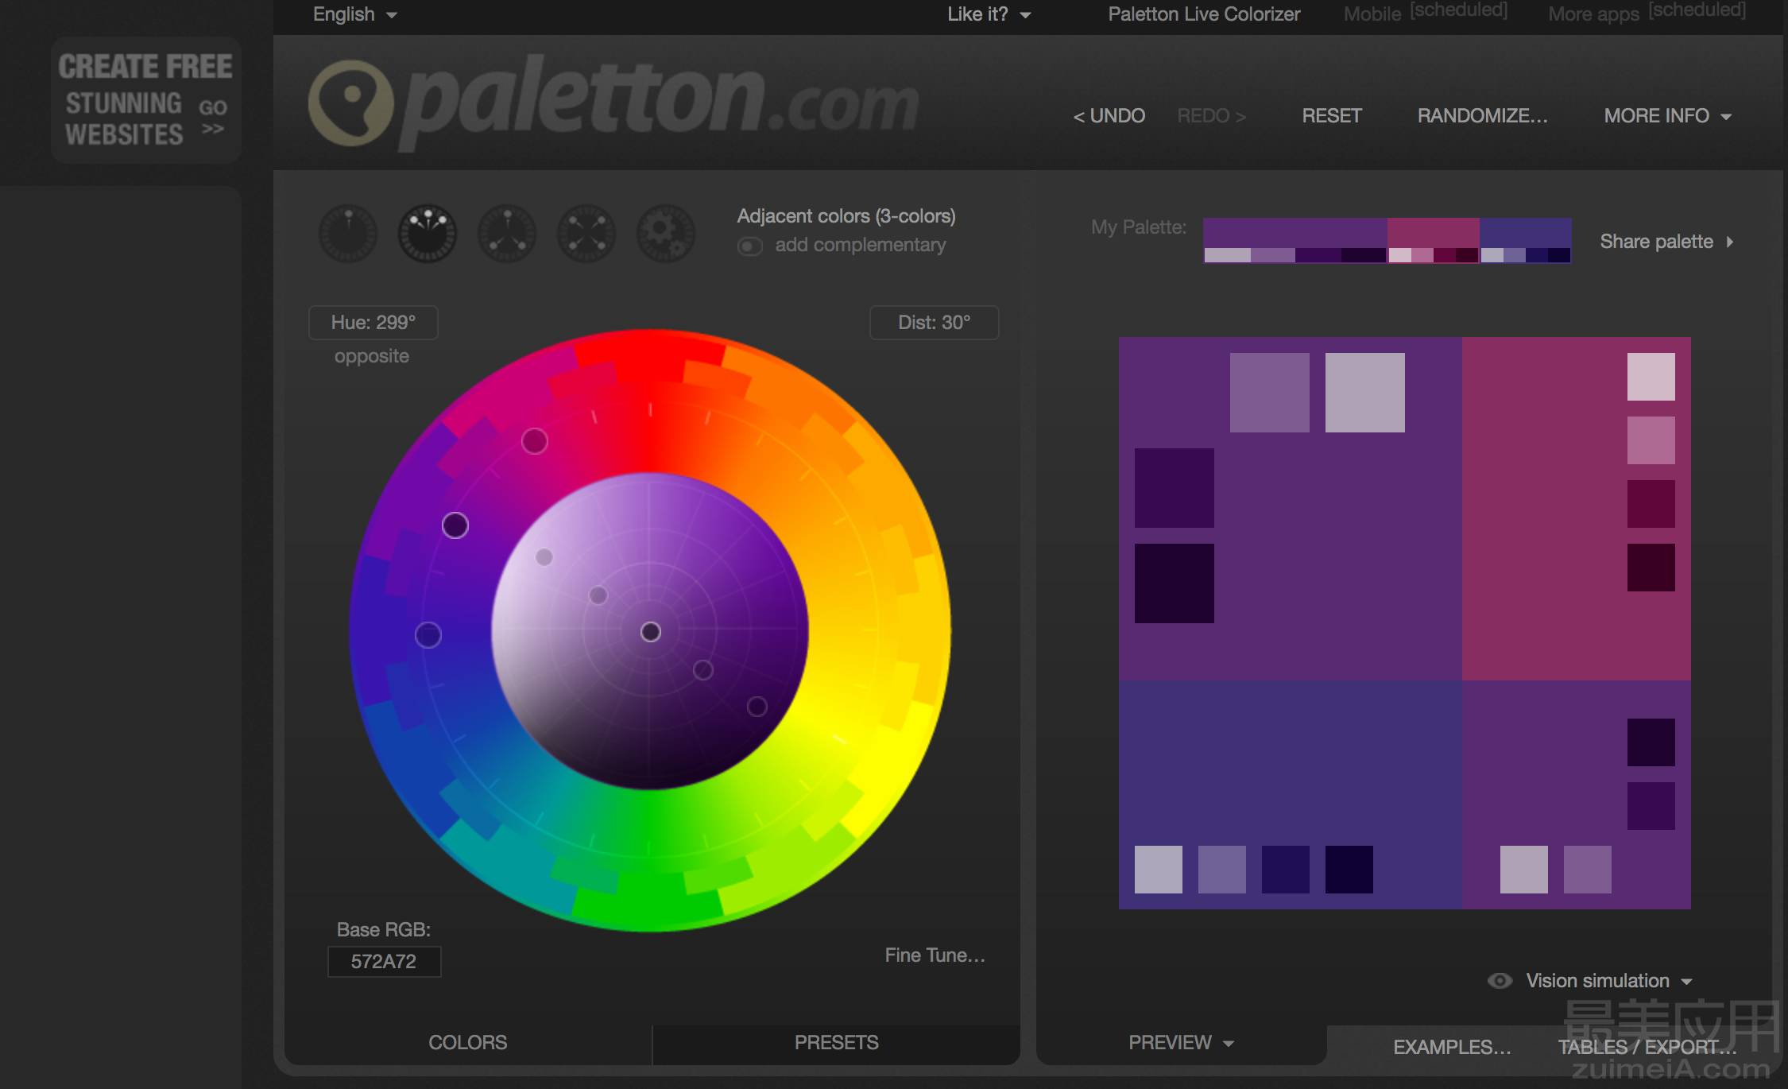Expand the MORE INFO menu
Image resolution: width=1788 pixels, height=1089 pixels.
point(1668,116)
